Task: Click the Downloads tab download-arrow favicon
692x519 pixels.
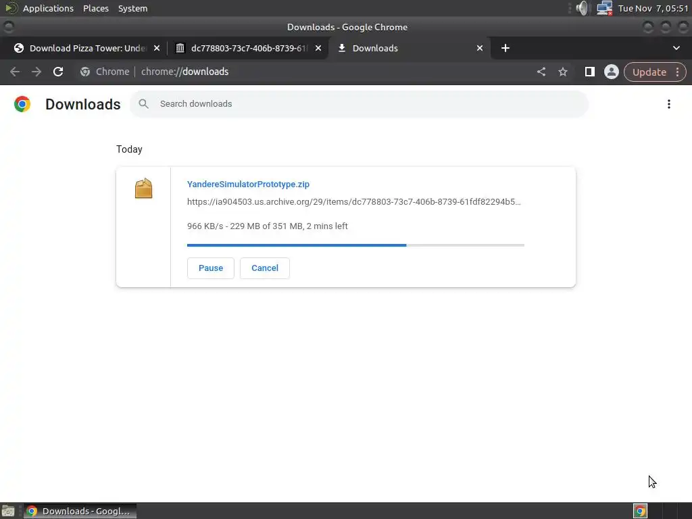Action: [x=341, y=48]
